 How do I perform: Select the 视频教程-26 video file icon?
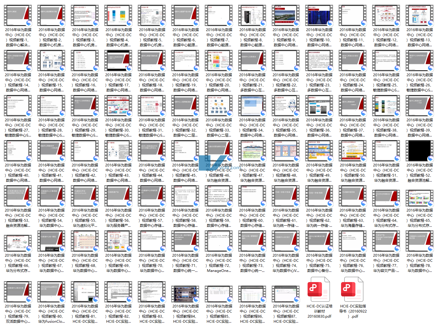click(x=420, y=61)
